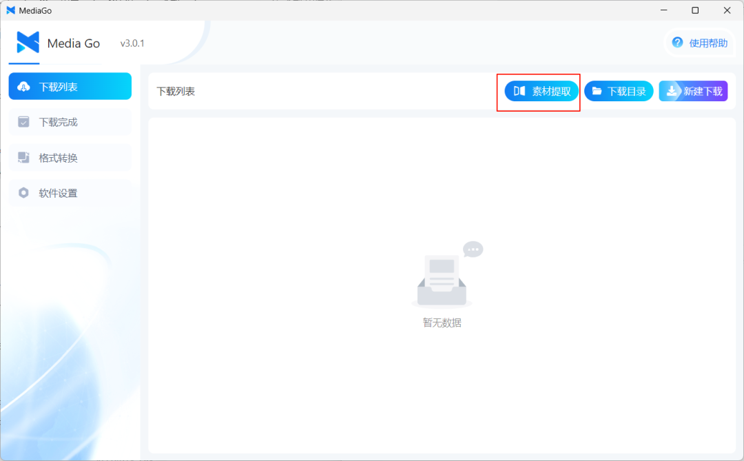Click the 下载列表 panel heading
744x461 pixels.
point(176,91)
